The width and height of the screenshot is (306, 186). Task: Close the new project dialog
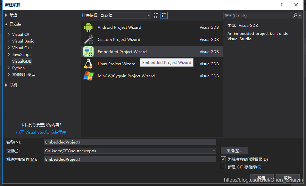tap(296, 5)
